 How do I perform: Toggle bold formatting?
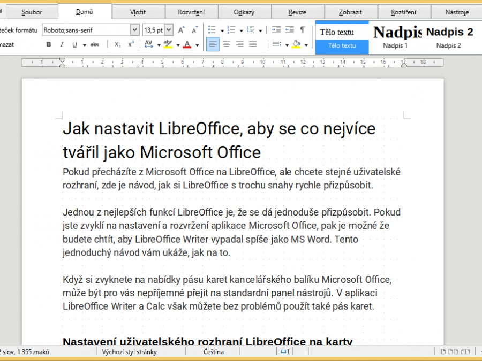pyautogui.click(x=49, y=44)
